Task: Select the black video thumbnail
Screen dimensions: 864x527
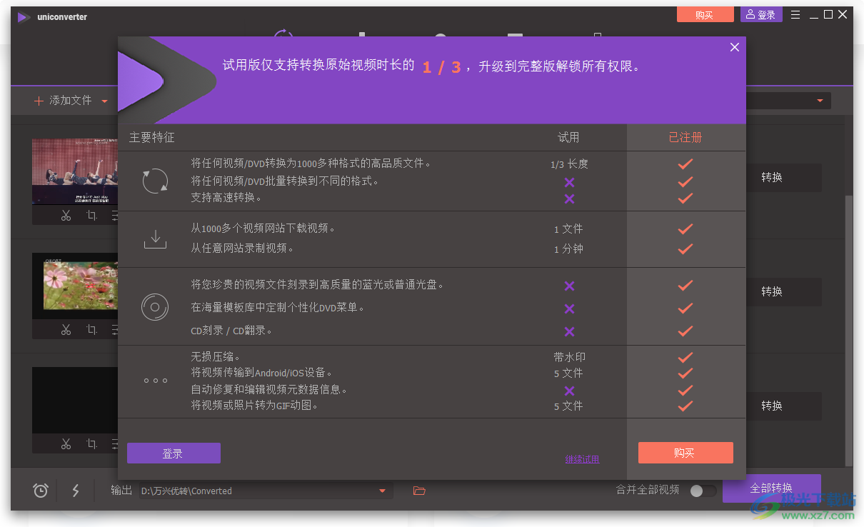Action: tap(75, 400)
